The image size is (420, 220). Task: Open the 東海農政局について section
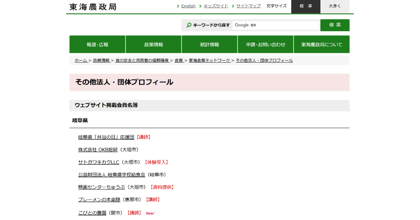[321, 44]
